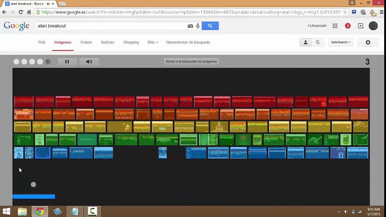Switch to the Web tab

coord(42,42)
